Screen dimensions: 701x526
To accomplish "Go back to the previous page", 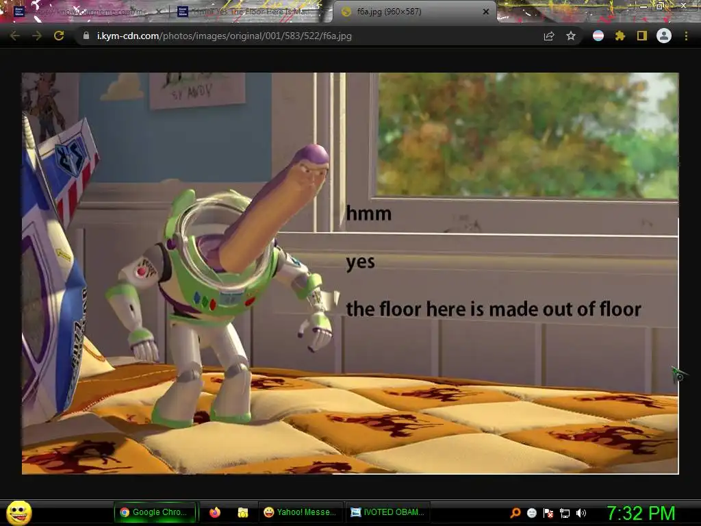I will [x=15, y=36].
